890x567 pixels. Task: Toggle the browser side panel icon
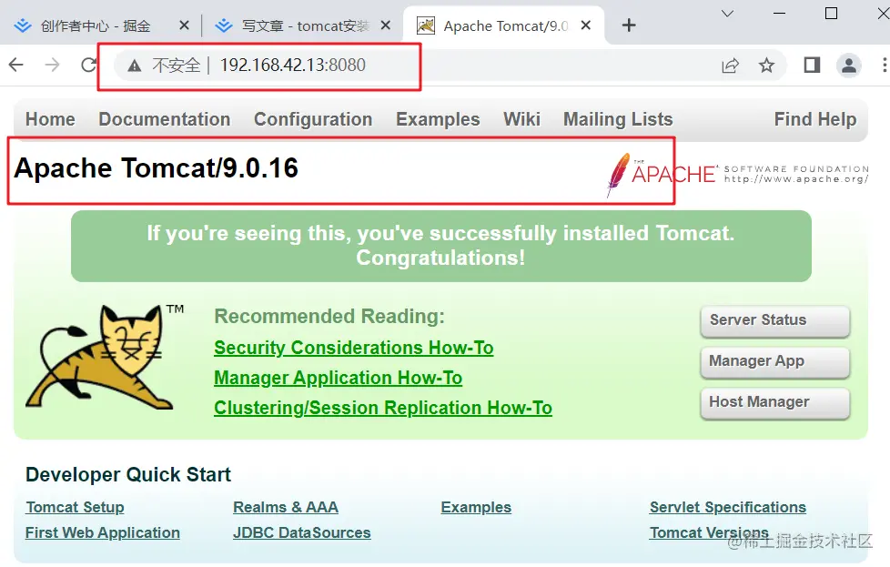click(x=812, y=66)
